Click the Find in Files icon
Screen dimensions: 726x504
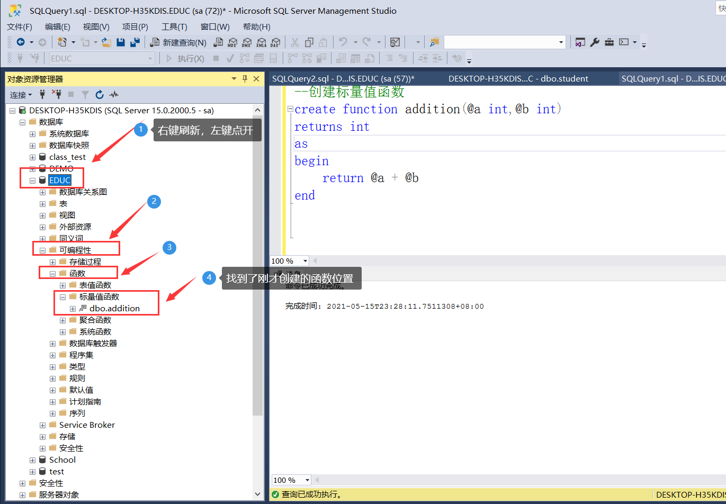pyautogui.click(x=434, y=42)
